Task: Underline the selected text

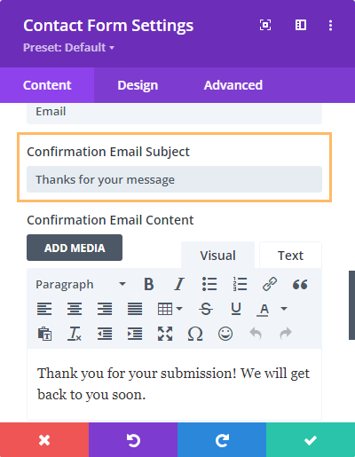Action: pos(236,309)
